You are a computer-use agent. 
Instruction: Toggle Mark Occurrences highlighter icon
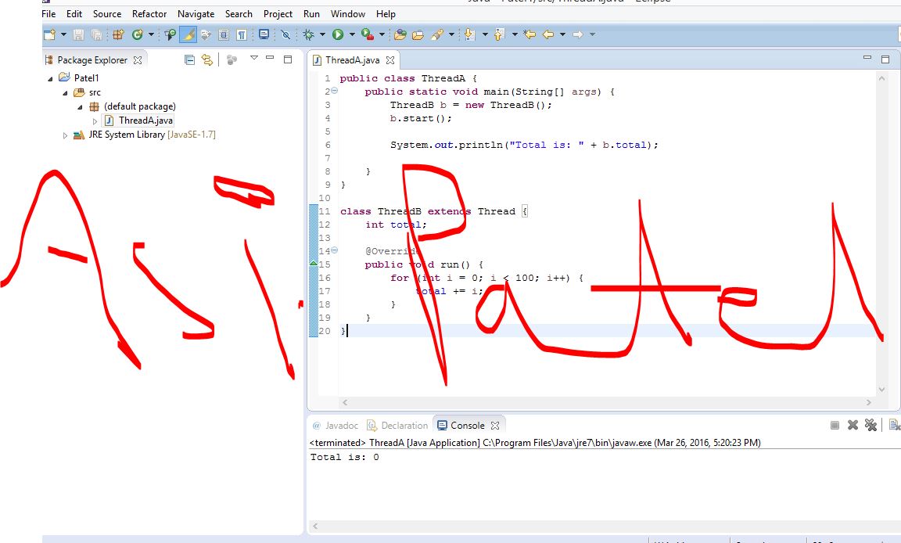click(188, 35)
